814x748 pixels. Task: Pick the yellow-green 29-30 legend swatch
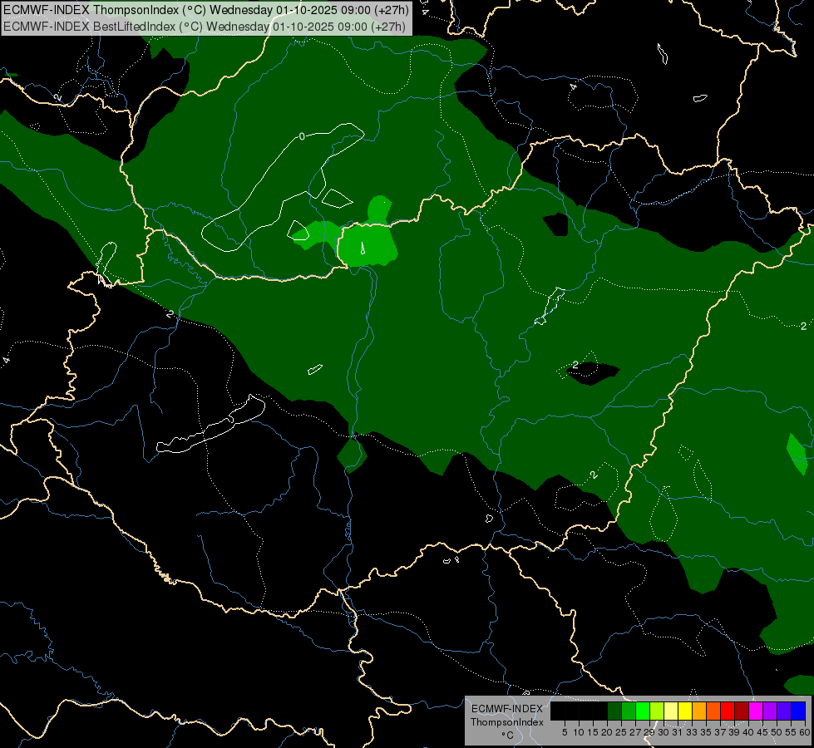657,711
